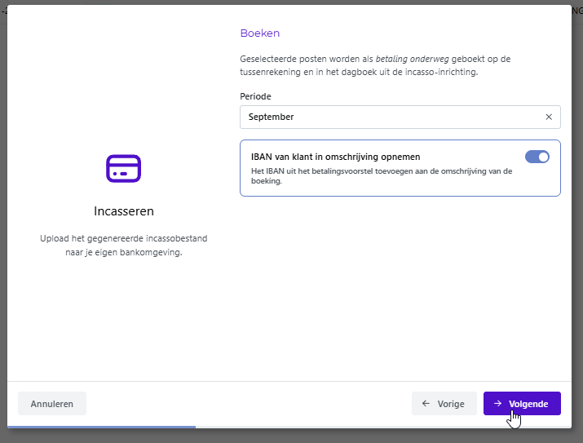This screenshot has height=443, width=583.
Task: Click the blue progress bar at dialog bottom
Action: coord(101,427)
